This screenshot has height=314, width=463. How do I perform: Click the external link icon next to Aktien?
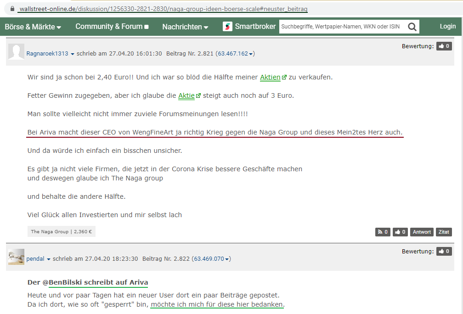pos(284,77)
